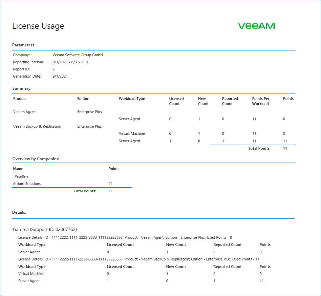Click Licensed Count header in Summary table

pyautogui.click(x=176, y=101)
